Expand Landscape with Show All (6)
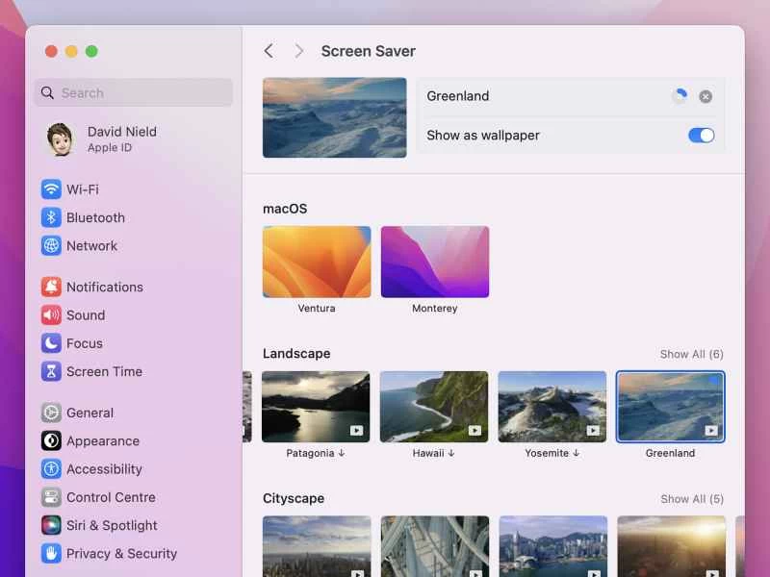770x577 pixels. pos(691,354)
